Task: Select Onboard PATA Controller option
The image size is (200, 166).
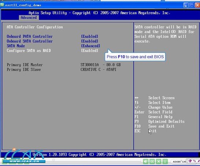Action: tap(30, 37)
